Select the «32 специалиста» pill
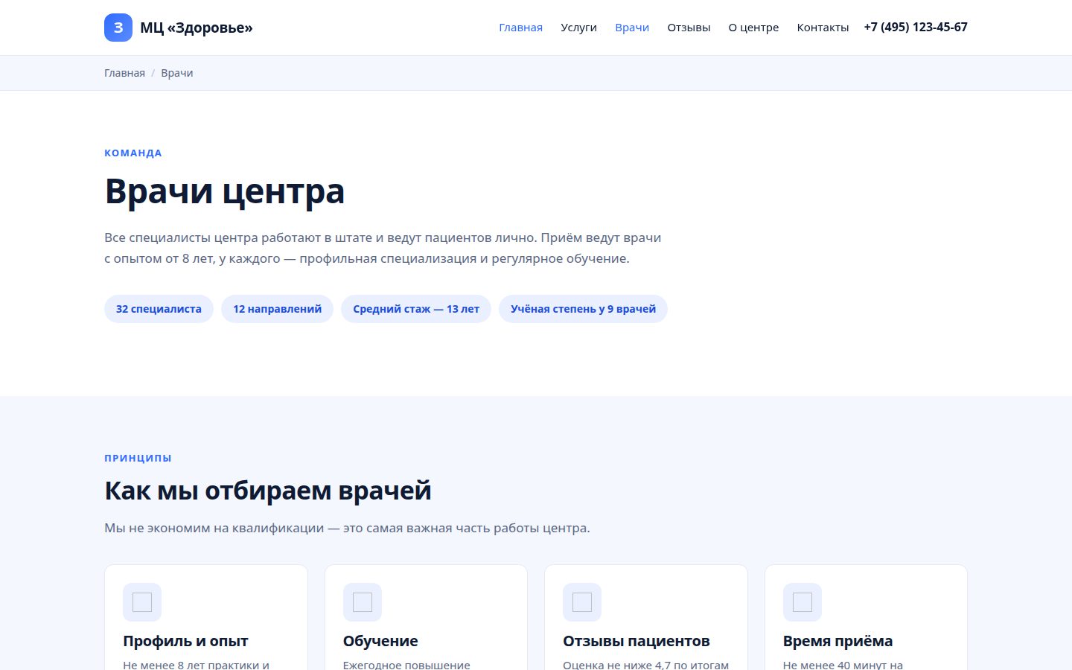 (x=159, y=309)
